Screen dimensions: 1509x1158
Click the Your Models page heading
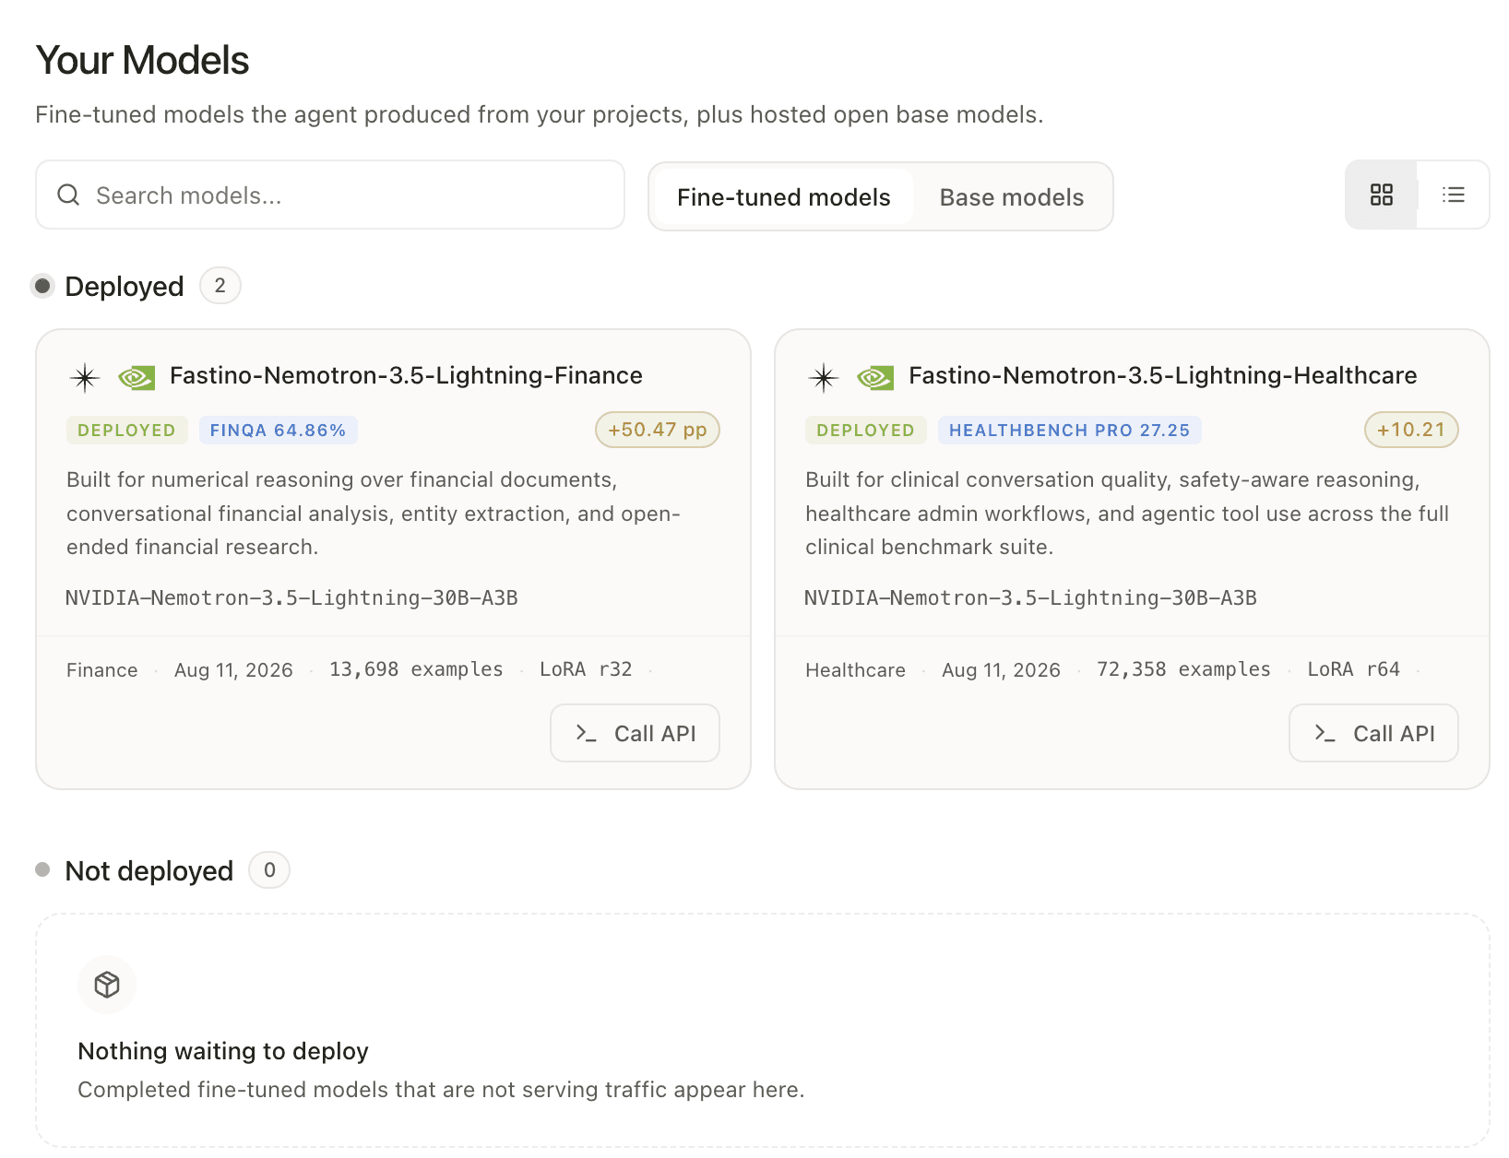(142, 61)
